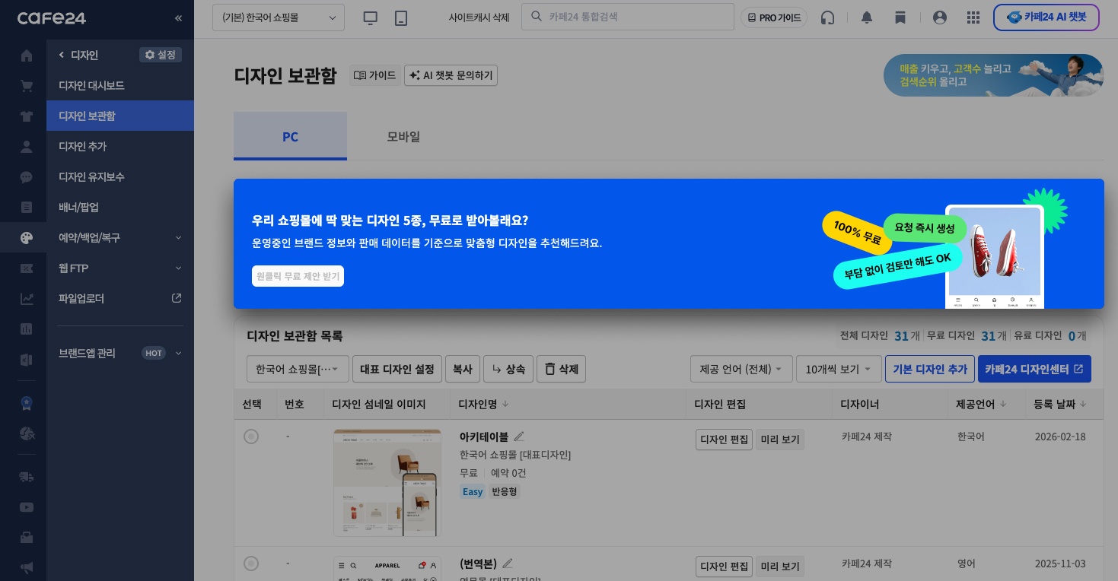Click the 원클릭 무료 제안 받기 button
The image size is (1118, 581).
(298, 276)
